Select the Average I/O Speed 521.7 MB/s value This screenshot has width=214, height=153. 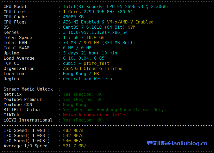tap(76, 146)
